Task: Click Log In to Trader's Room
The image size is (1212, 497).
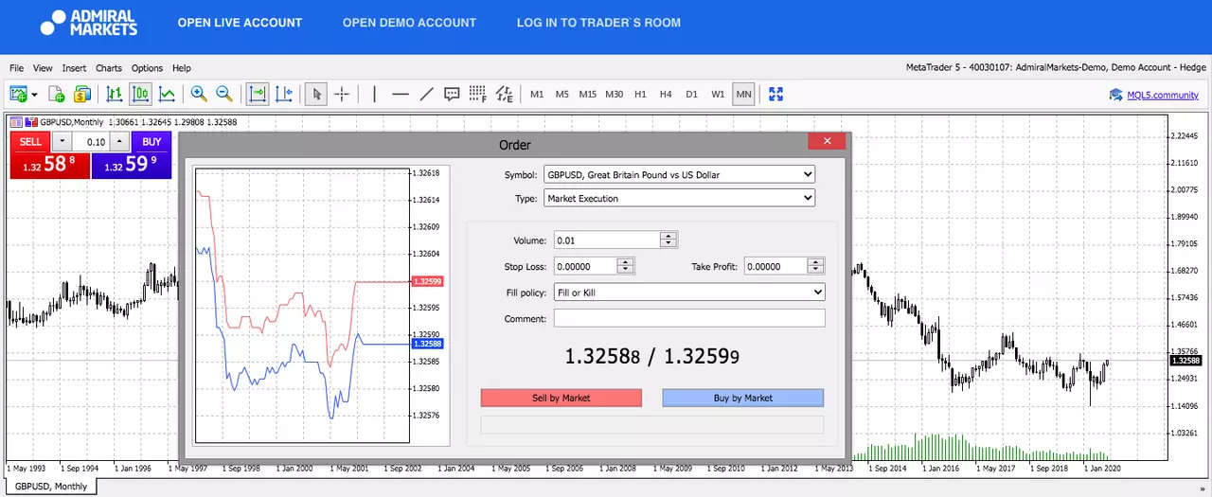Action: tap(598, 23)
